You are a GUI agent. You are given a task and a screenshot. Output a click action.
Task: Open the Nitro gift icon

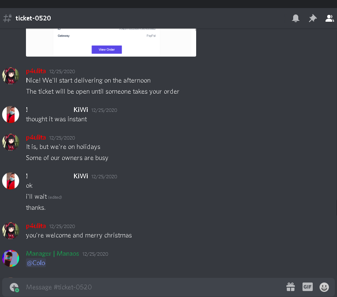[291, 287]
